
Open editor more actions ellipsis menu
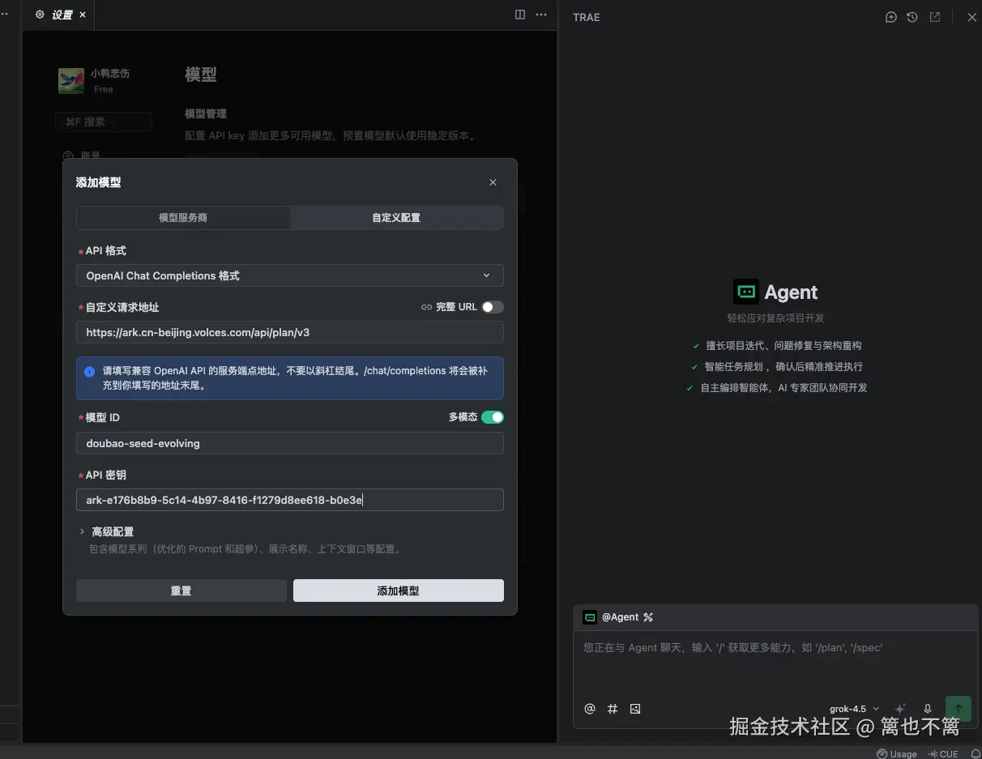click(x=541, y=15)
